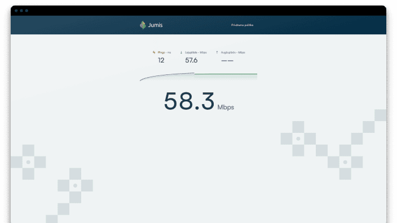Select the Mbps unit beside 58.3
Screen dimensions: 397x223
[x=226, y=107]
